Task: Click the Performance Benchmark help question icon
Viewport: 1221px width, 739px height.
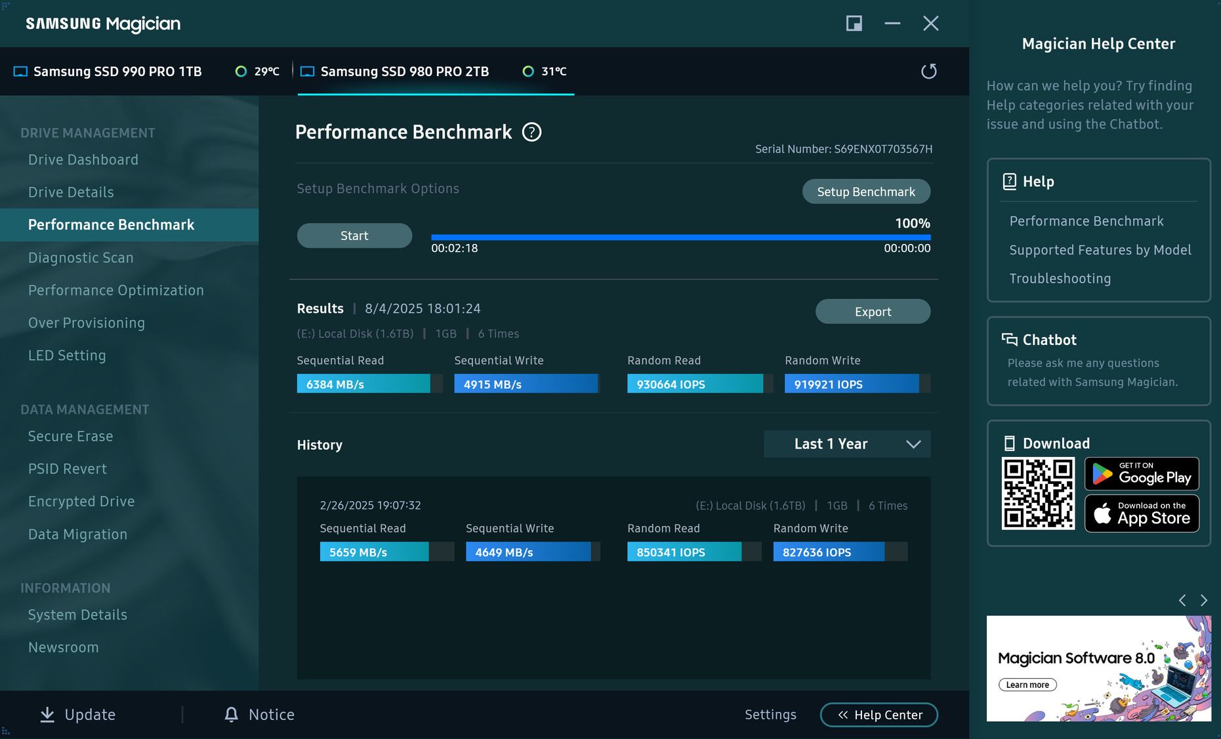Action: coord(531,132)
